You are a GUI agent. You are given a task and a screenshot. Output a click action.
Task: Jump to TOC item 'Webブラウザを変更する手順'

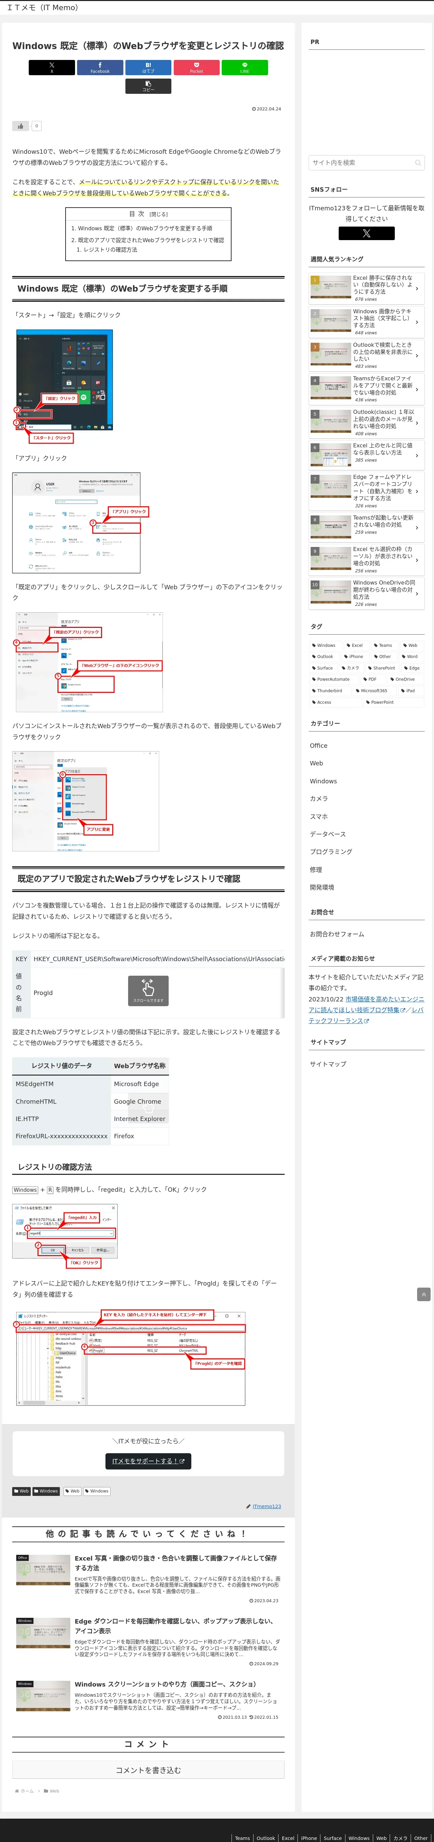145,228
